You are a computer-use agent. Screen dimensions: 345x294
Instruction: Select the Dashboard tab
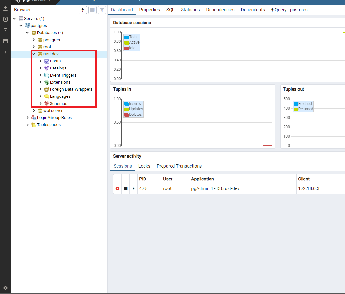coord(122,10)
